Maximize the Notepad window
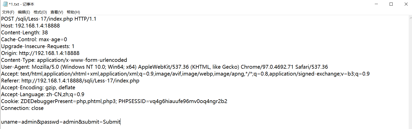Viewport: 412px width, 129px height. (391, 4)
